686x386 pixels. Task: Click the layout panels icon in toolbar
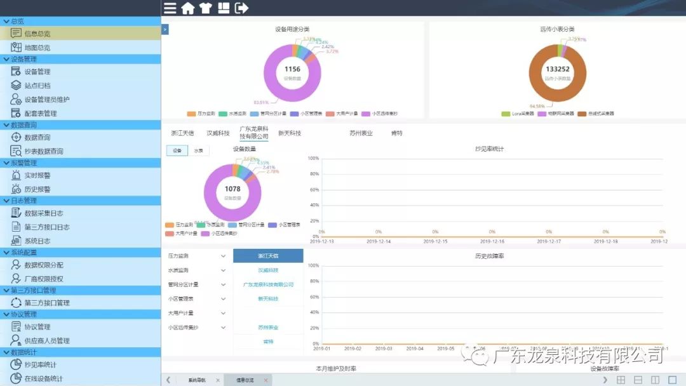223,8
